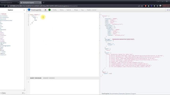Click the condition: argument in Explorer

click(3, 35)
